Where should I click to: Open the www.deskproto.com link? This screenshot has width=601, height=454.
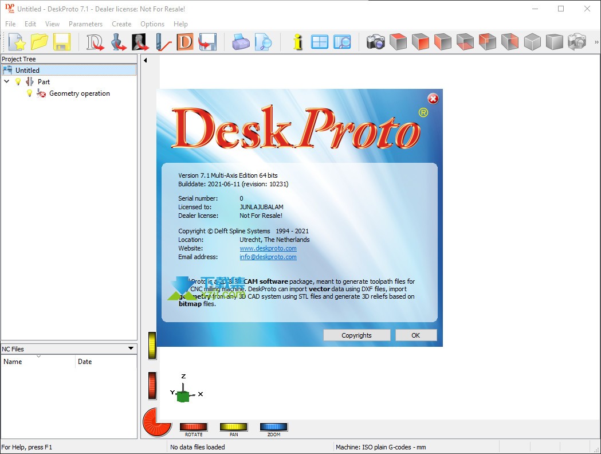(268, 248)
